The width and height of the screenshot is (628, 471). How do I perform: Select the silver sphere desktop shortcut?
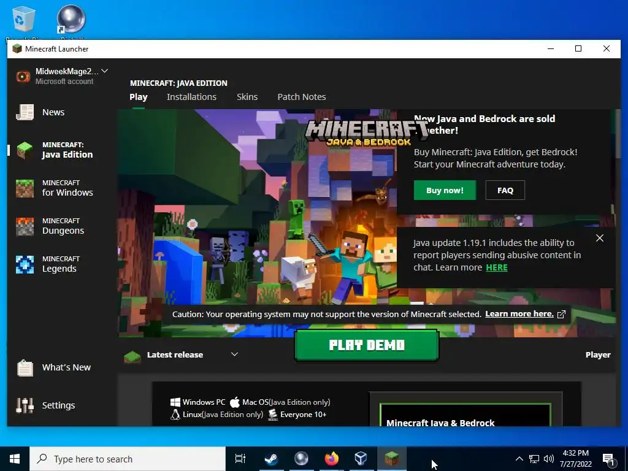(x=71, y=20)
